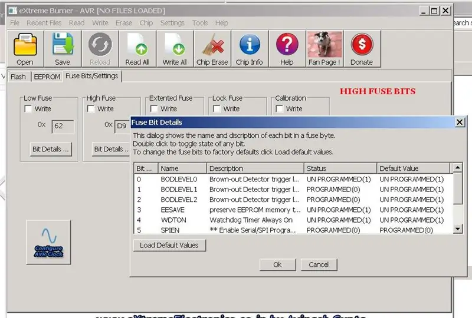Switch to the EEPROM tab
Screen dimensions: 472x318
click(47, 77)
